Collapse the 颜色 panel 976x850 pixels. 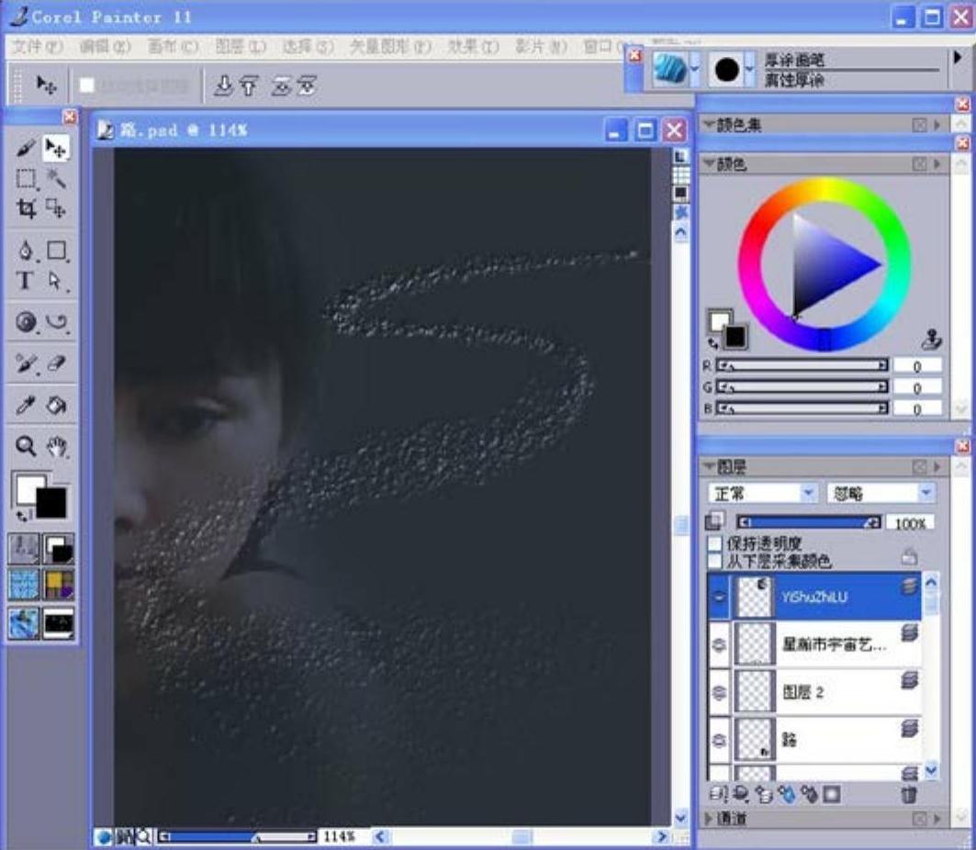tap(708, 163)
